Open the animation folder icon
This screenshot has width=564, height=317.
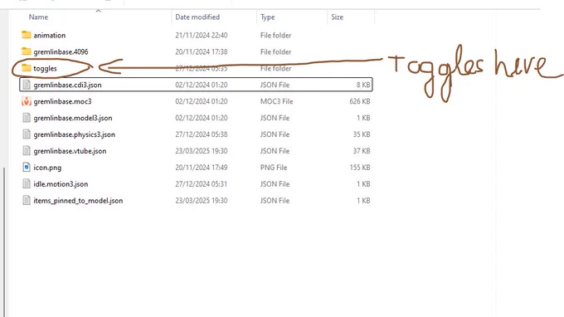[x=27, y=35]
